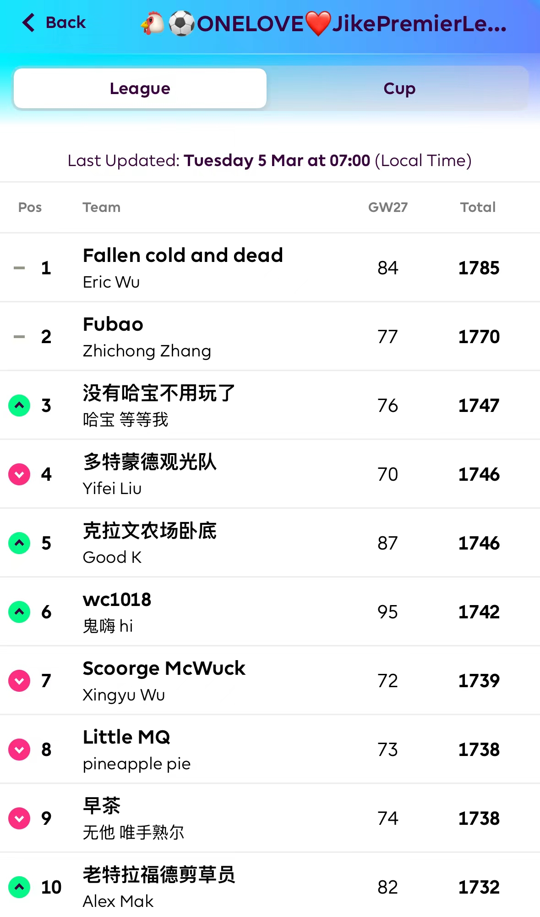Click green up arrow at position 5

click(x=19, y=543)
